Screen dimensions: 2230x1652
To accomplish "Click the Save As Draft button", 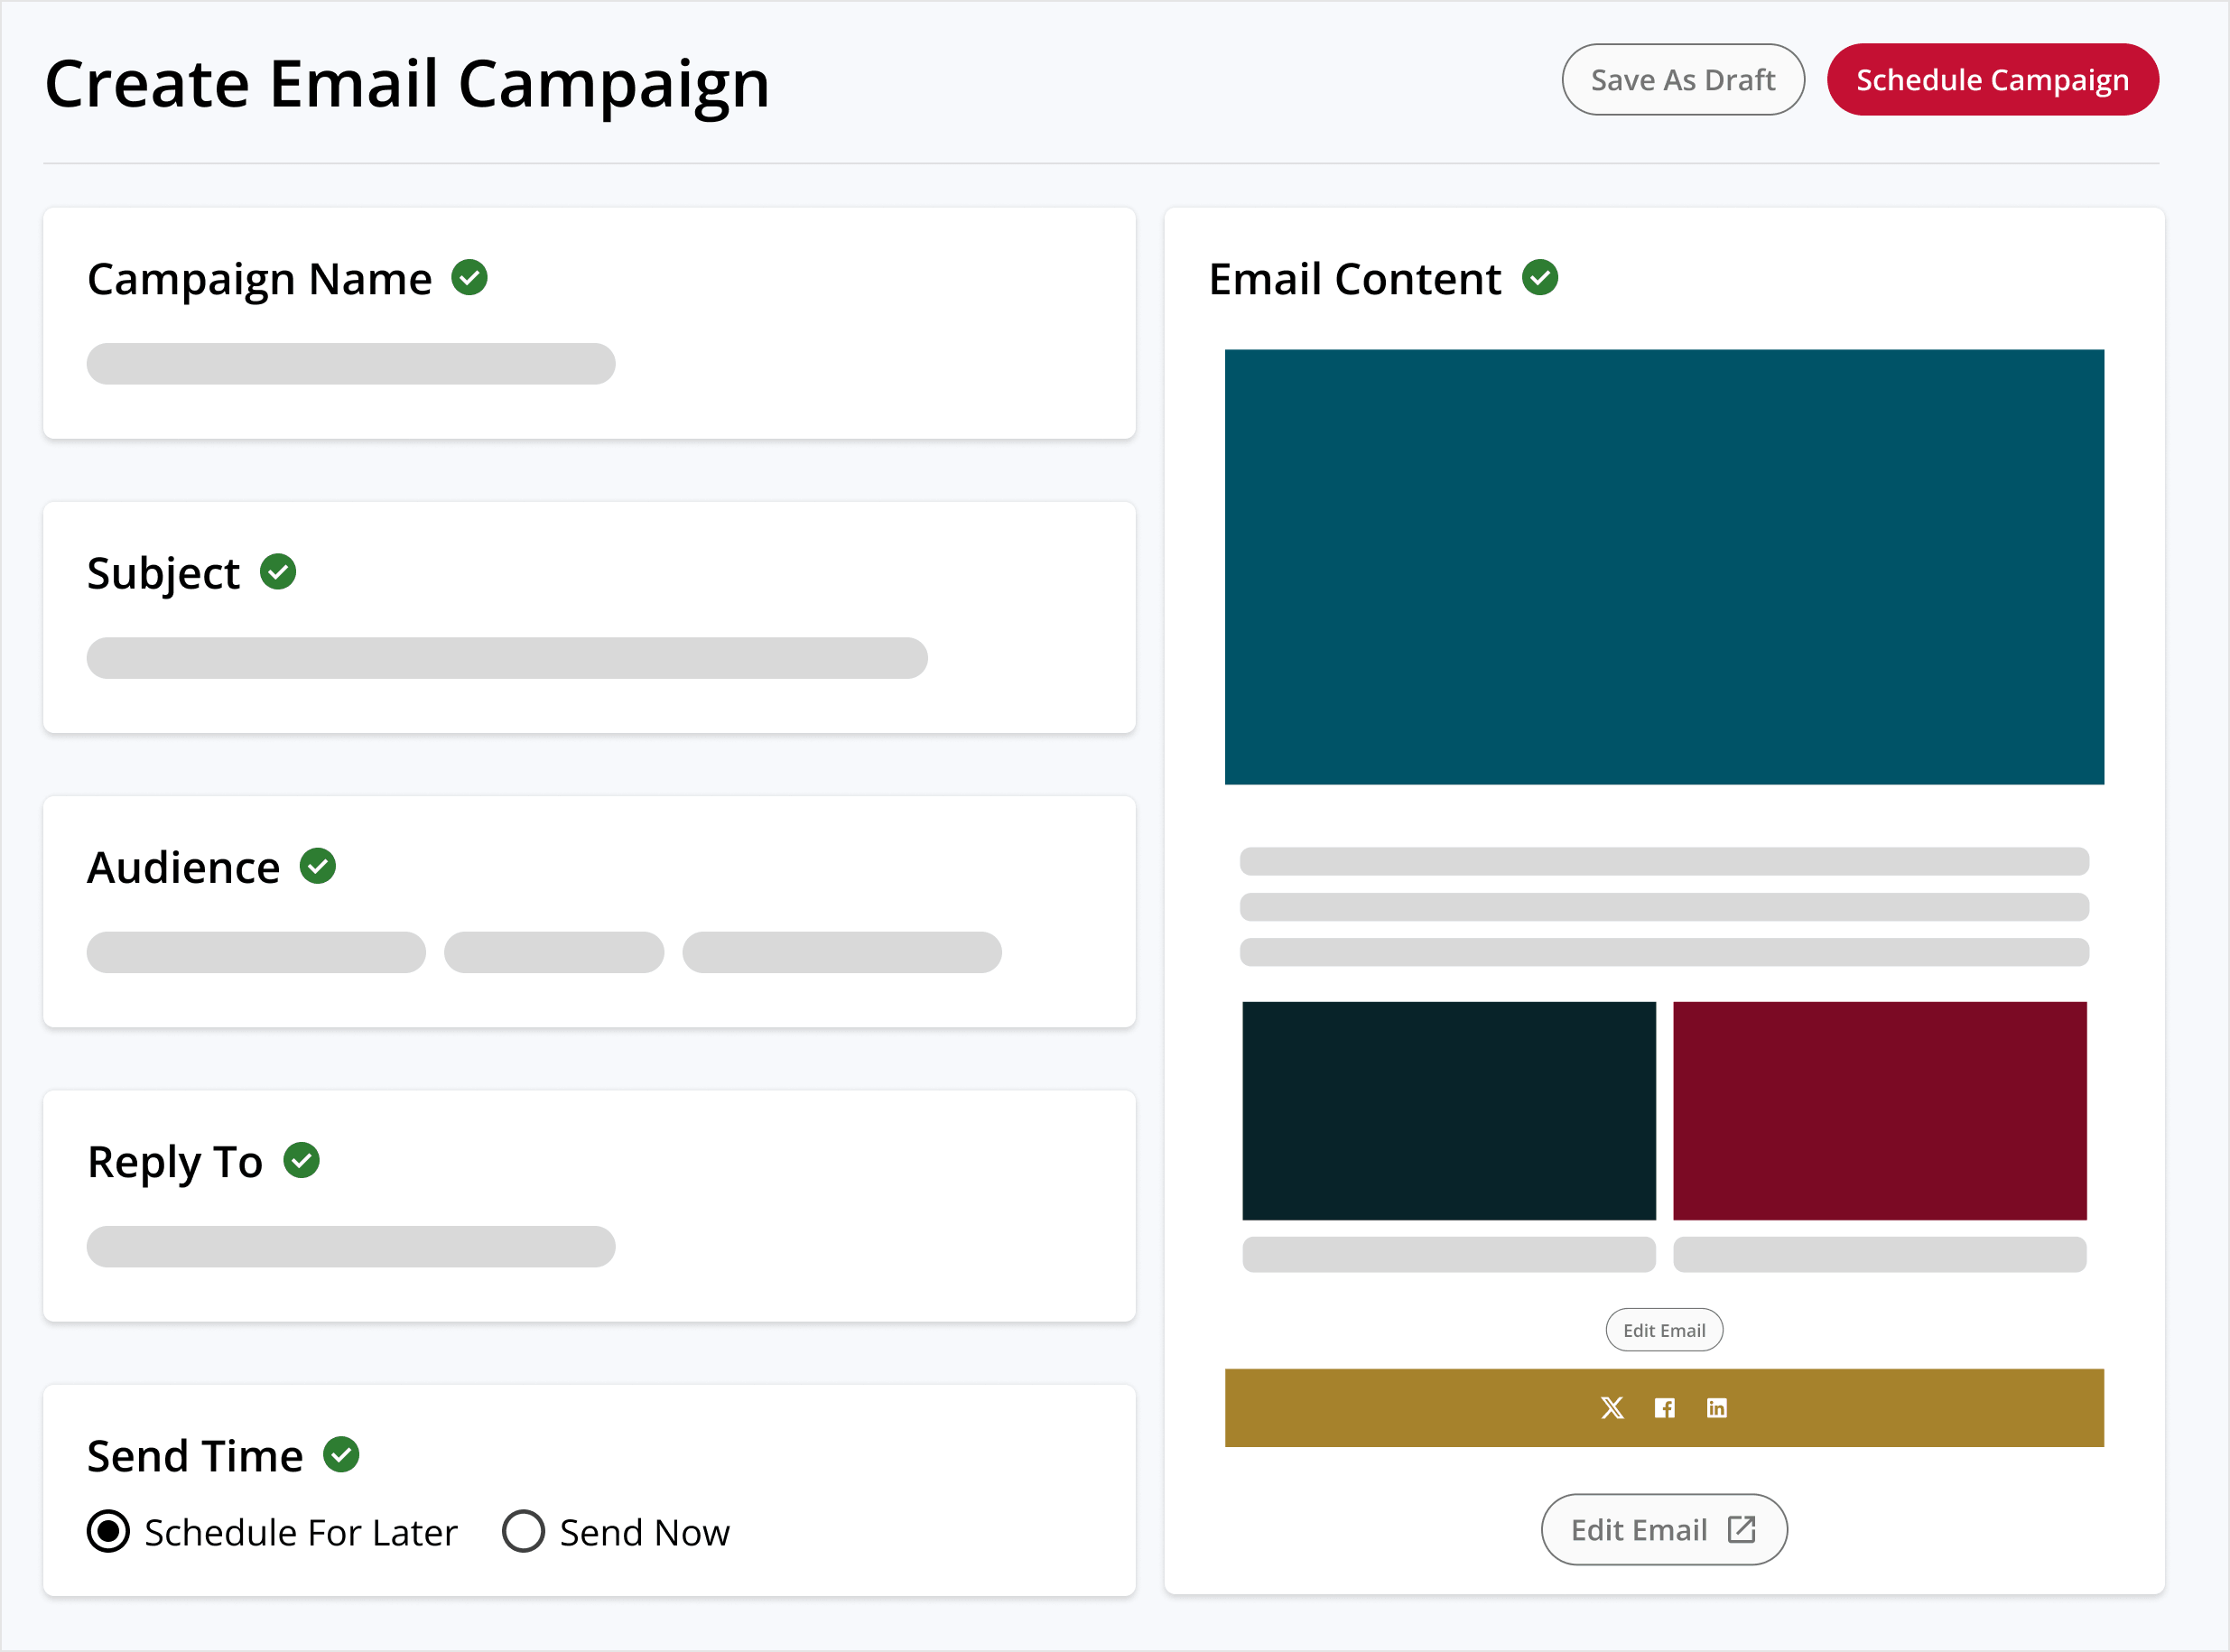I will pyautogui.click(x=1683, y=80).
